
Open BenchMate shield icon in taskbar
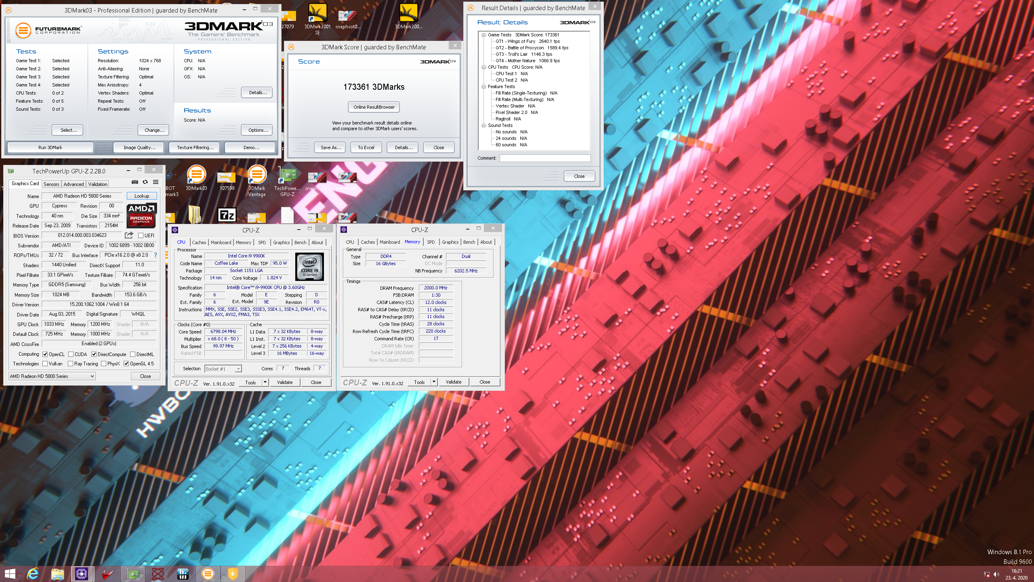(233, 574)
